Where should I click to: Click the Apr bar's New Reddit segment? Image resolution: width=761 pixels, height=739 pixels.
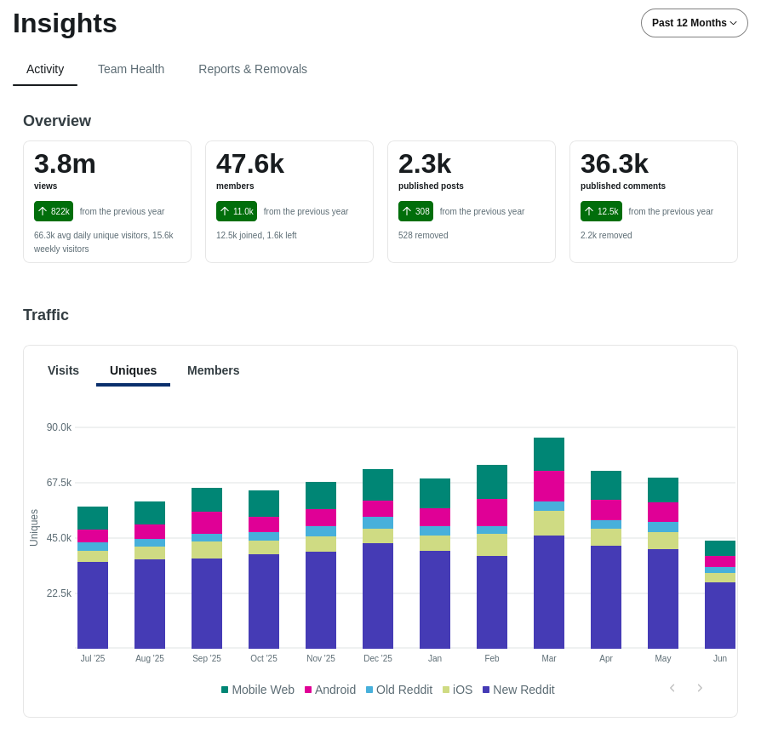606,597
